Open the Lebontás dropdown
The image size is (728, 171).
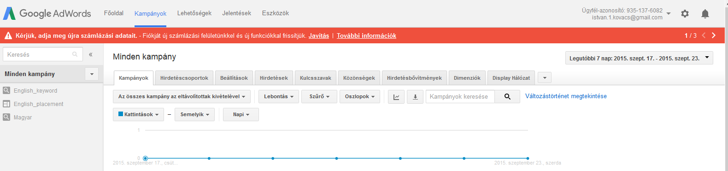click(279, 96)
